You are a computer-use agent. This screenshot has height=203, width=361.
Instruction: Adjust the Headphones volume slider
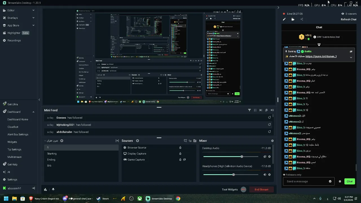231,175
